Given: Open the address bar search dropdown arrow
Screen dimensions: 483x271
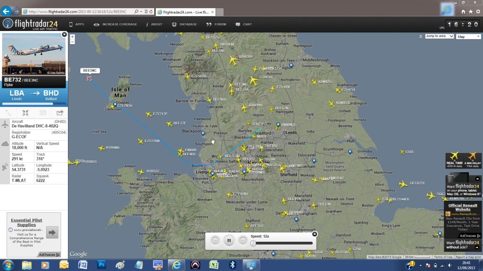Looking at the screenshot, I should 141,12.
